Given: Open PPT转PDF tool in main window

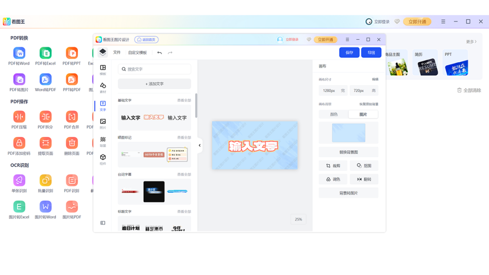Looking at the screenshot, I should coord(72,83).
